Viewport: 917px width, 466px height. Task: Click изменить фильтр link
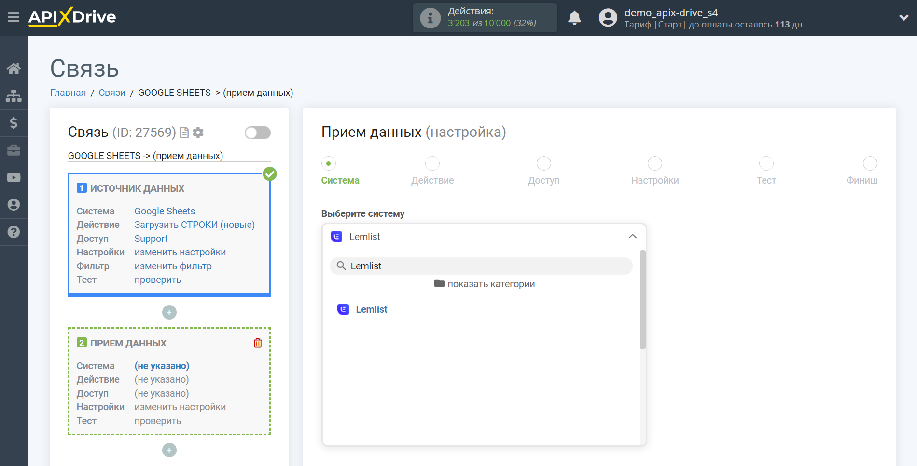point(173,266)
